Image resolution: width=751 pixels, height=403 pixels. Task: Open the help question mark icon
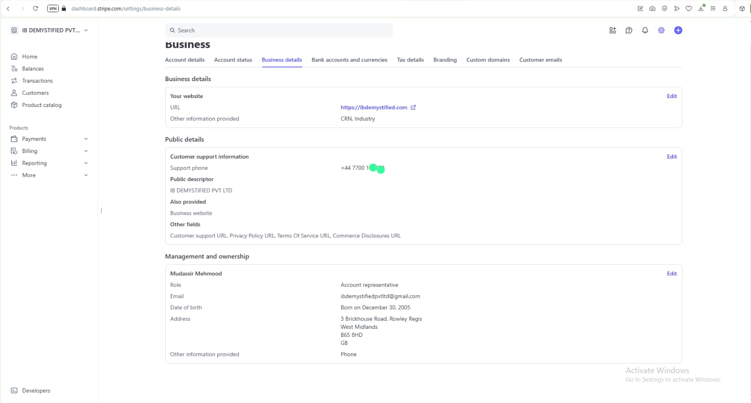click(x=629, y=30)
